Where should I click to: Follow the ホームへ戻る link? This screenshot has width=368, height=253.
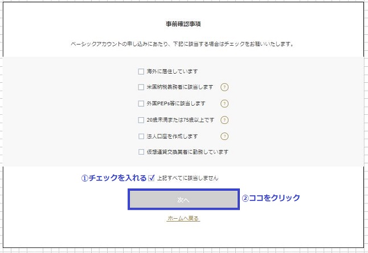pos(183,218)
